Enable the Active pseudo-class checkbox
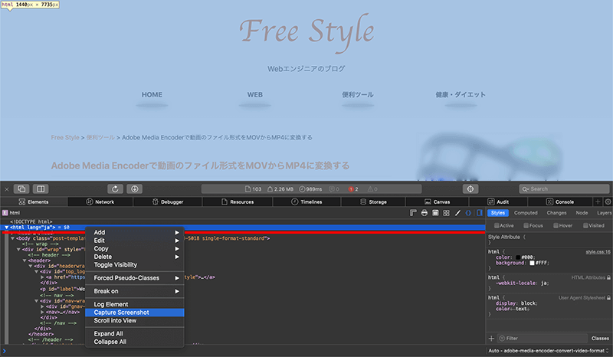Screen dimensions: 613x357 (497, 226)
